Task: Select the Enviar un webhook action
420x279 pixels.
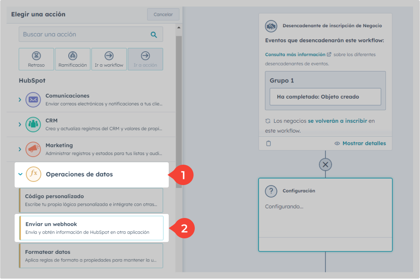Action: click(x=91, y=228)
